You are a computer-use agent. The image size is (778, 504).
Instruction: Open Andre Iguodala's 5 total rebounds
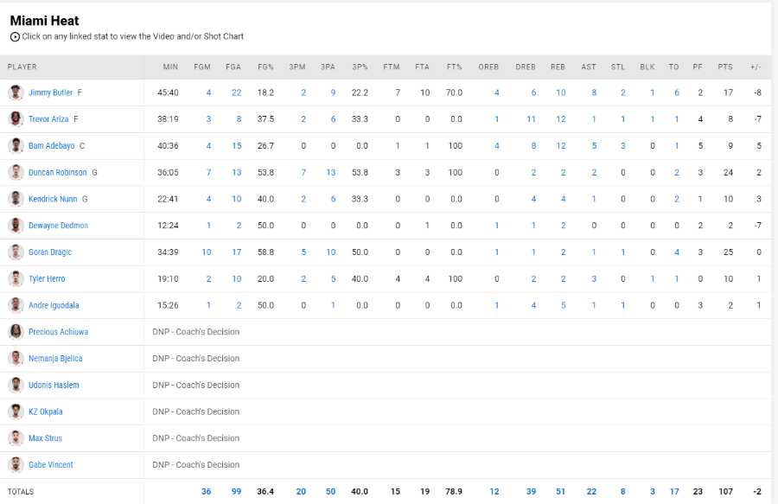click(x=563, y=305)
